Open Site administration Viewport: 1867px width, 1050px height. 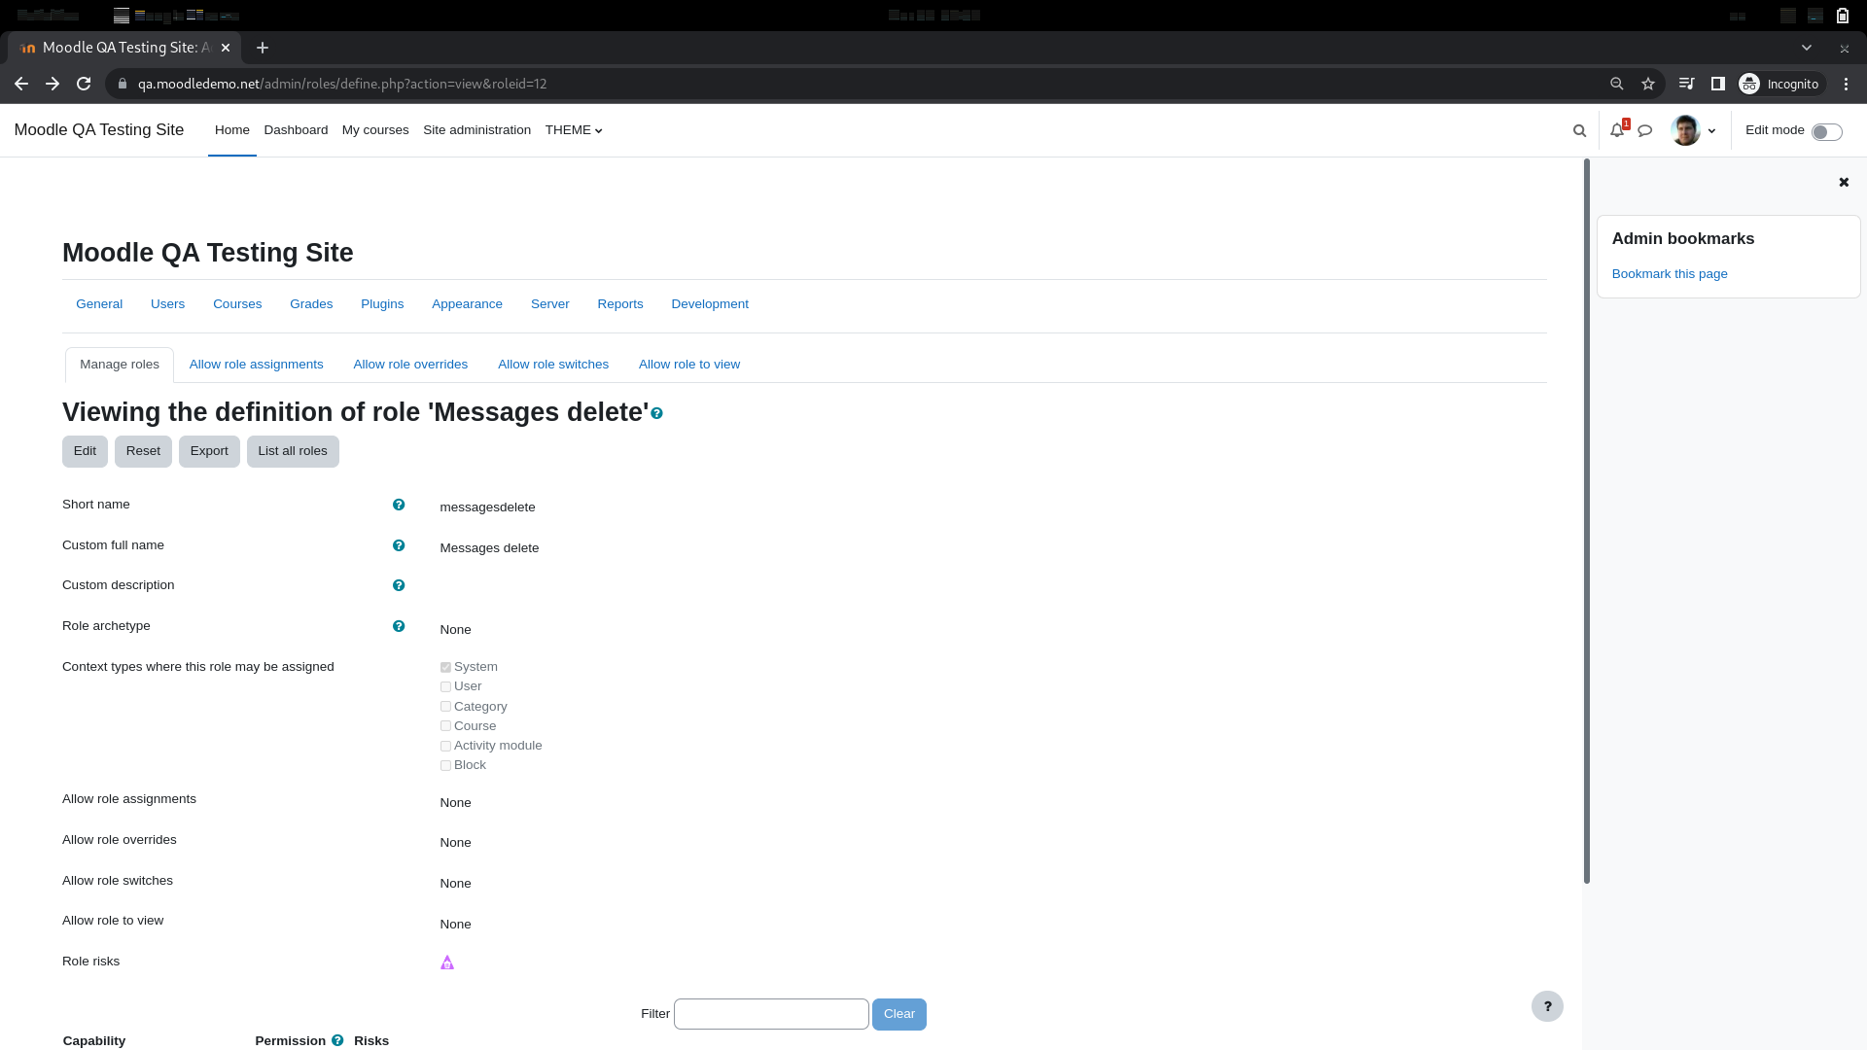[x=476, y=130]
